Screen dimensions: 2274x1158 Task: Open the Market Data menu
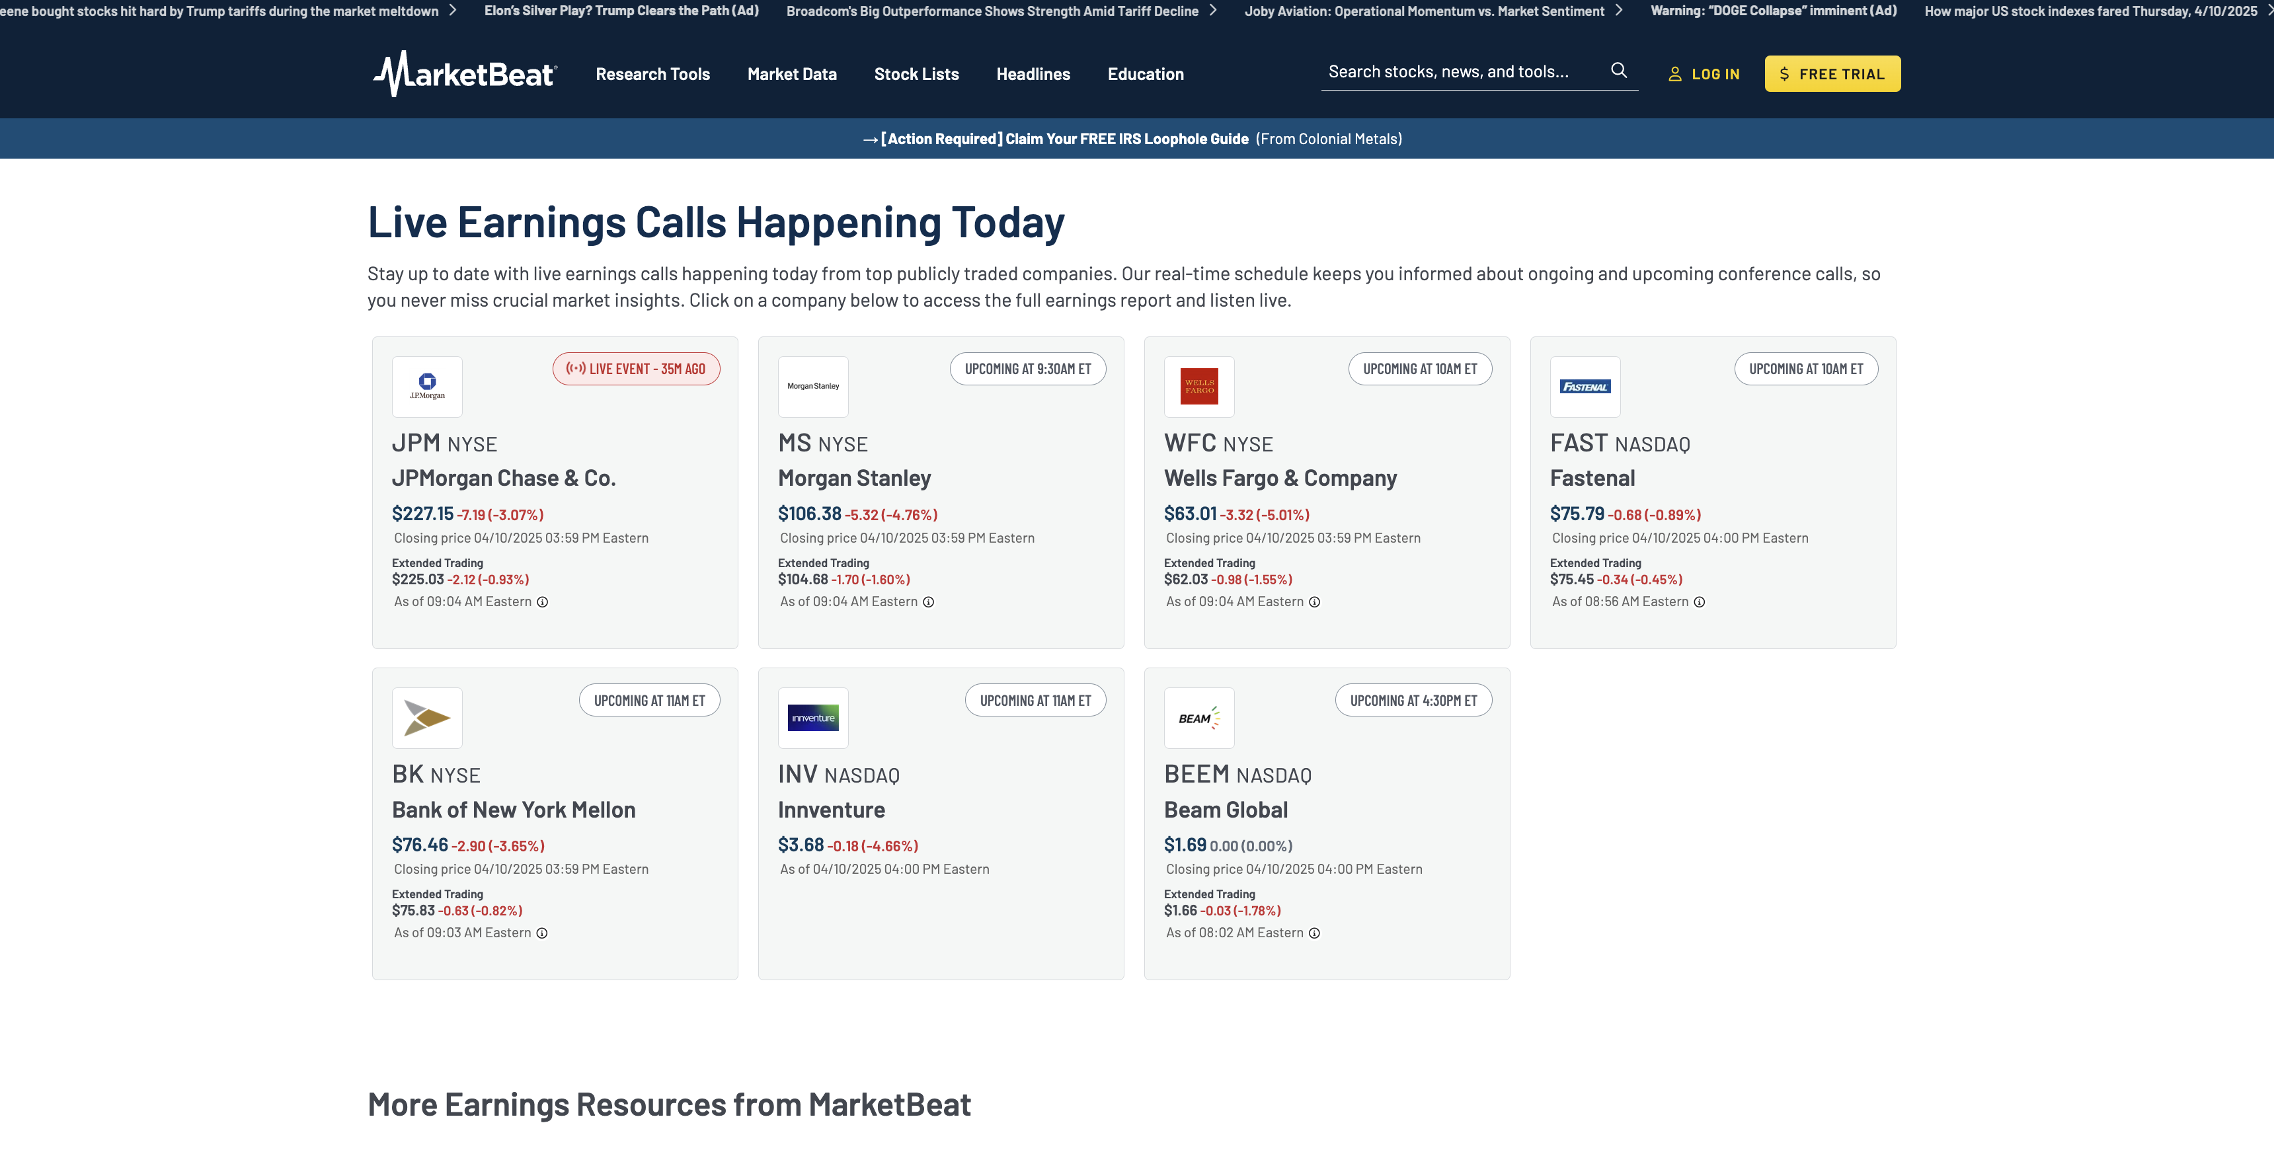click(792, 74)
